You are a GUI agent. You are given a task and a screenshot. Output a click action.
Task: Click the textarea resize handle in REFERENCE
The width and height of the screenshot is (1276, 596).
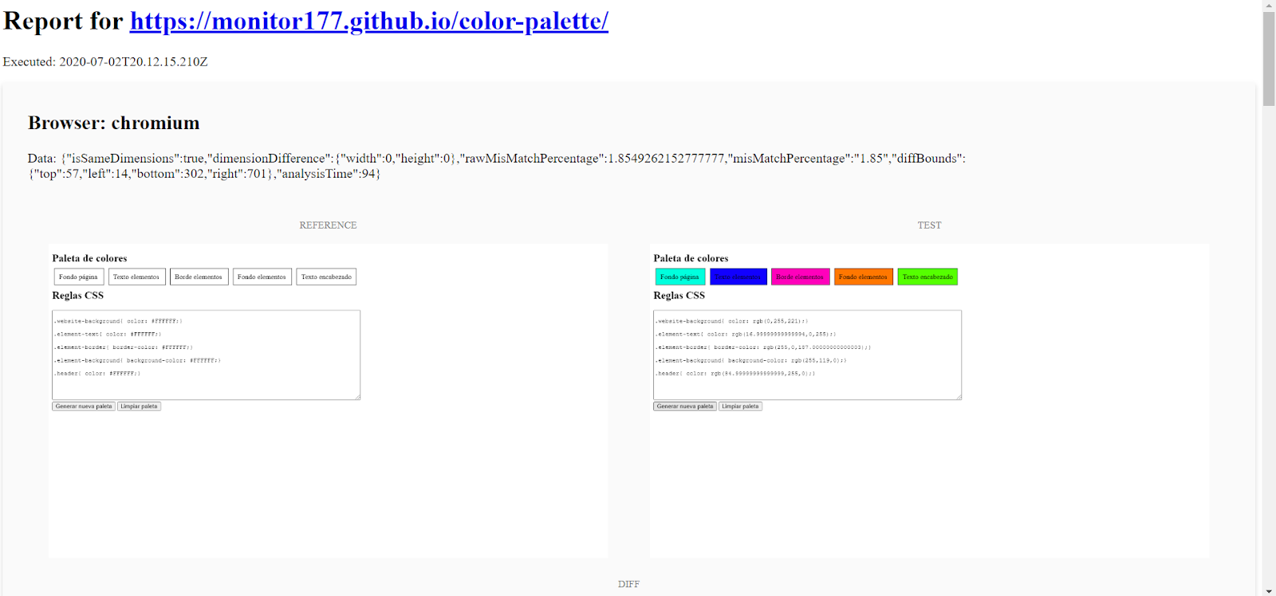[357, 397]
